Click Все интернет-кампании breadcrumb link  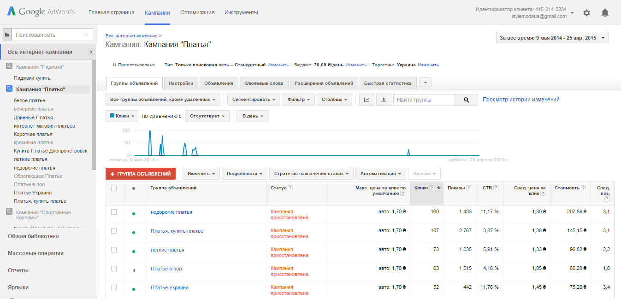tap(131, 35)
